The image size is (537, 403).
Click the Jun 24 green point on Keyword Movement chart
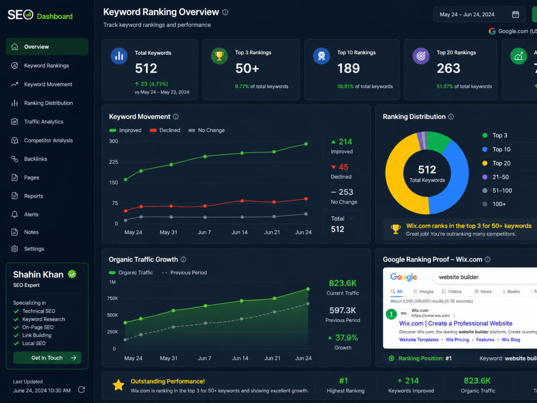click(x=306, y=144)
